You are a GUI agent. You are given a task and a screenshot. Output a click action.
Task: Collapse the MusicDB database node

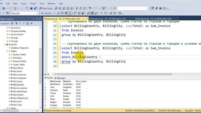[5, 45]
